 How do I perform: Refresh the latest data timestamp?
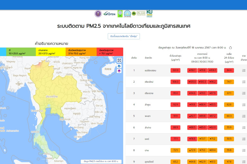coord(230,48)
